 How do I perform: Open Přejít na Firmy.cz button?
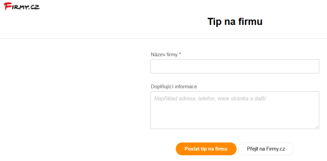point(266,149)
